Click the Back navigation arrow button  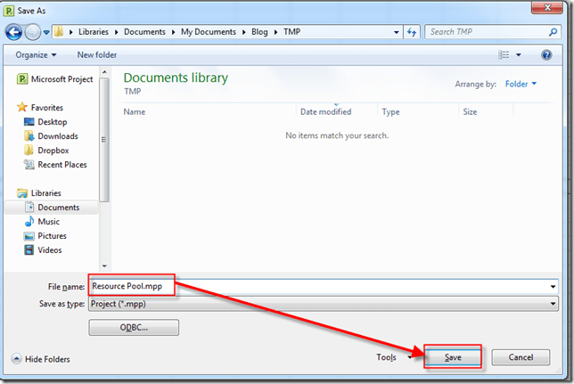pos(13,32)
